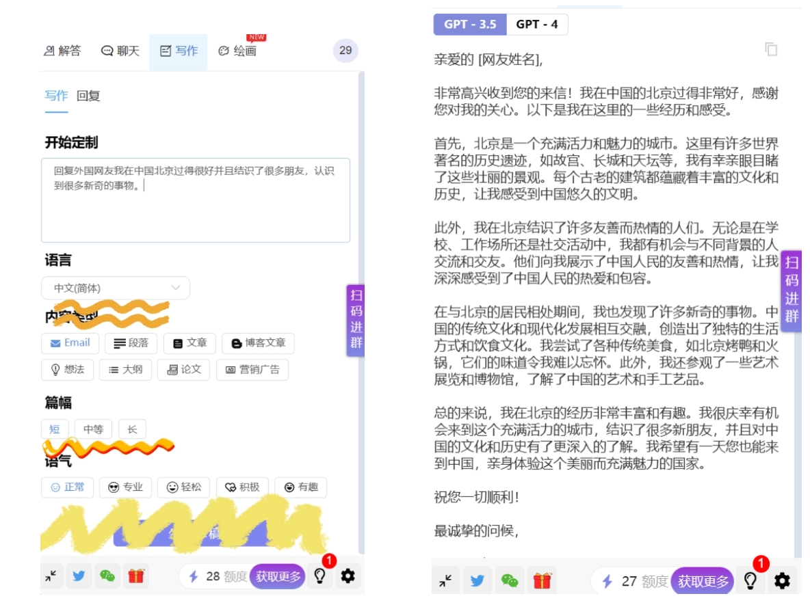Click the 开始定制 heading

click(71, 142)
